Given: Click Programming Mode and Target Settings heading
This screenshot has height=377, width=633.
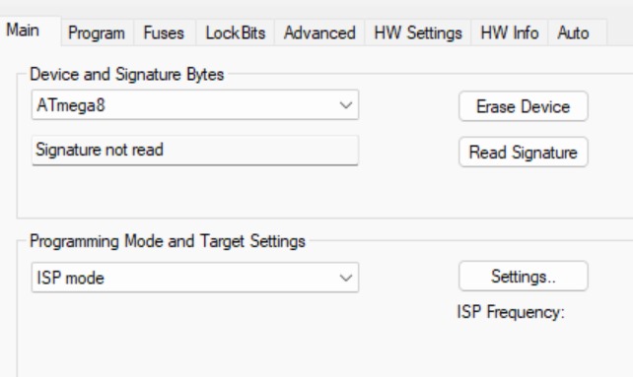Looking at the screenshot, I should pyautogui.click(x=168, y=241).
